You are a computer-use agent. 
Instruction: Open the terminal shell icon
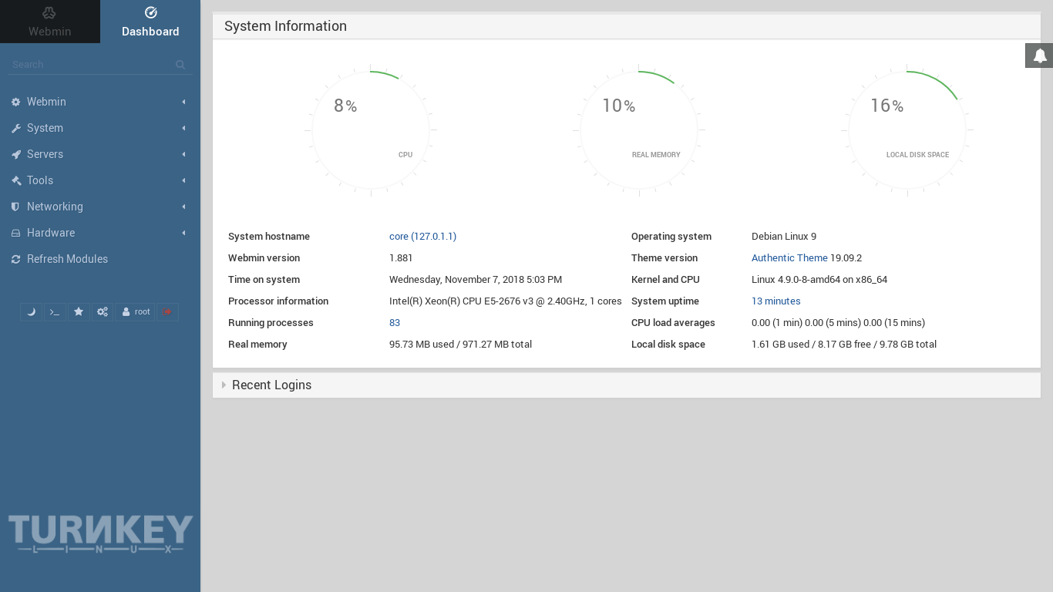point(55,311)
